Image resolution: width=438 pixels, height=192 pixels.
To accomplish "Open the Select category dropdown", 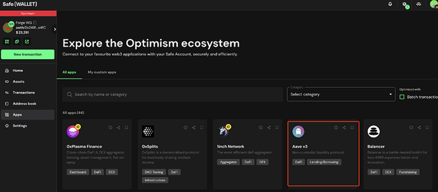I will tap(341, 94).
